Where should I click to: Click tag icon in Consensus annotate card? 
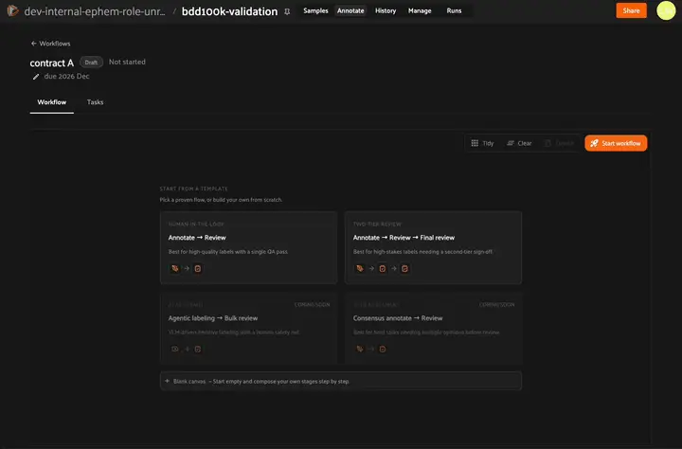pyautogui.click(x=360, y=349)
